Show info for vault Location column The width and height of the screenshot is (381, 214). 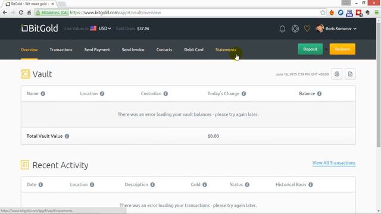(x=102, y=94)
